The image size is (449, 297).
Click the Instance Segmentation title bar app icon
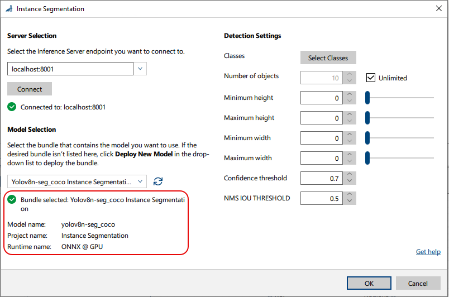9,9
